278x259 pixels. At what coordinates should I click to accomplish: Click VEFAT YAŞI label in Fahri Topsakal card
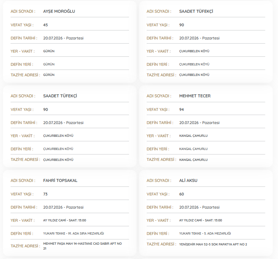22,194
